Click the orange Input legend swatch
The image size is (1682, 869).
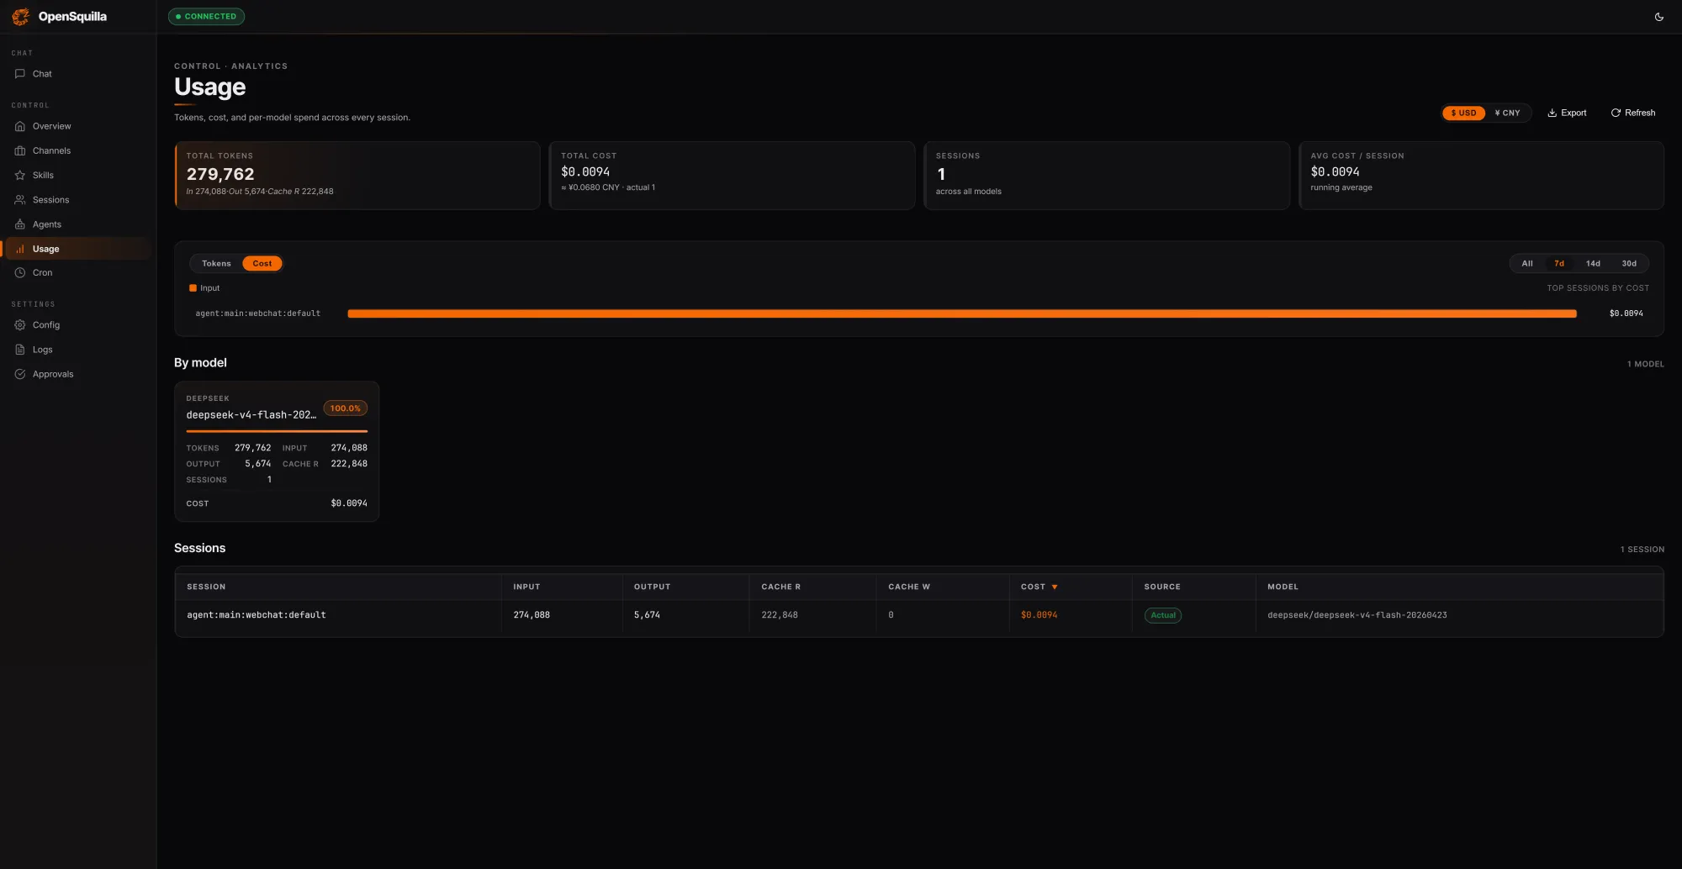coord(193,288)
